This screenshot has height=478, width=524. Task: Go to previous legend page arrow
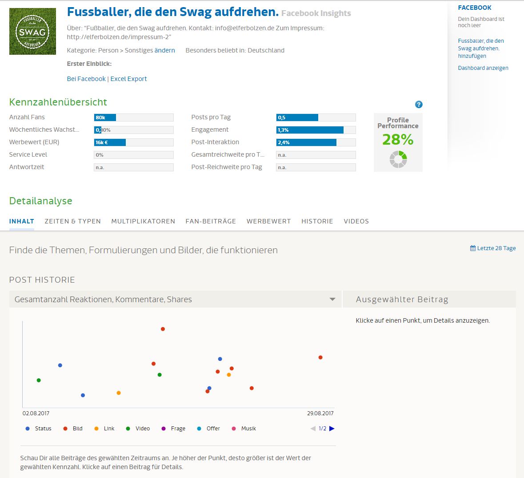313,429
